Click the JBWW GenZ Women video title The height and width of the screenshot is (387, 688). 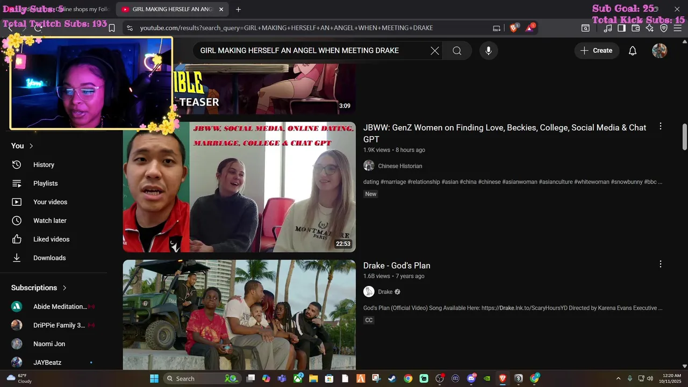coord(505,133)
